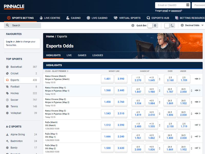Adjust handicap line stepper for FaZe (Map 1)

pyautogui.click(x=160, y=137)
